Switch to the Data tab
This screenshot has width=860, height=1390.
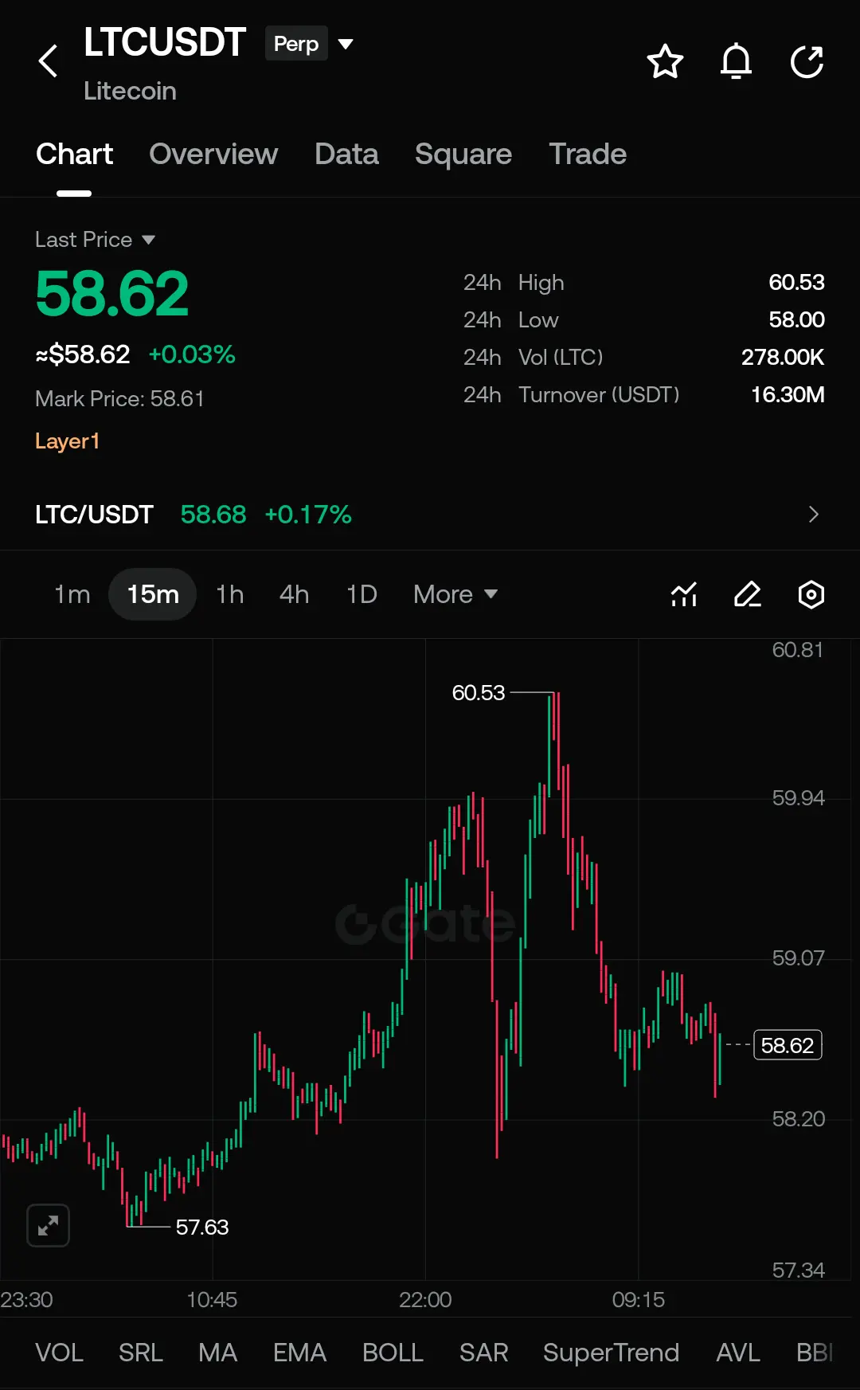(346, 154)
